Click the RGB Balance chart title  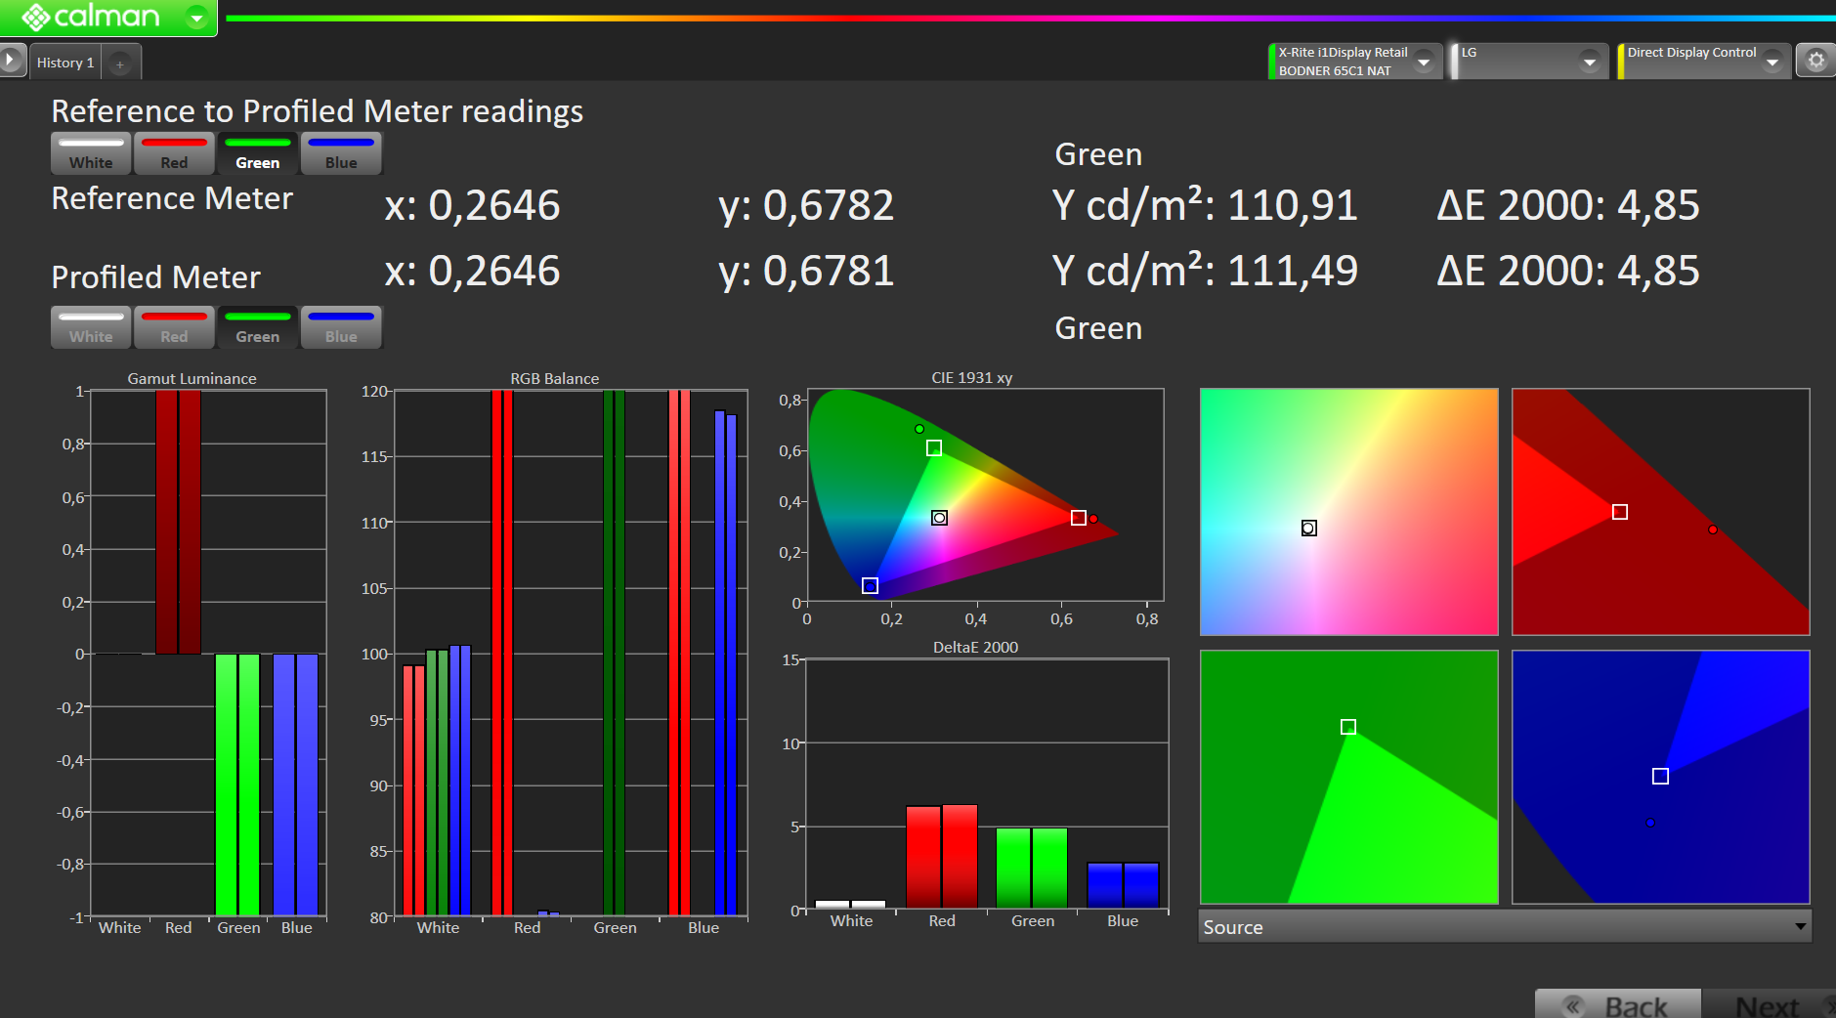pyautogui.click(x=554, y=378)
